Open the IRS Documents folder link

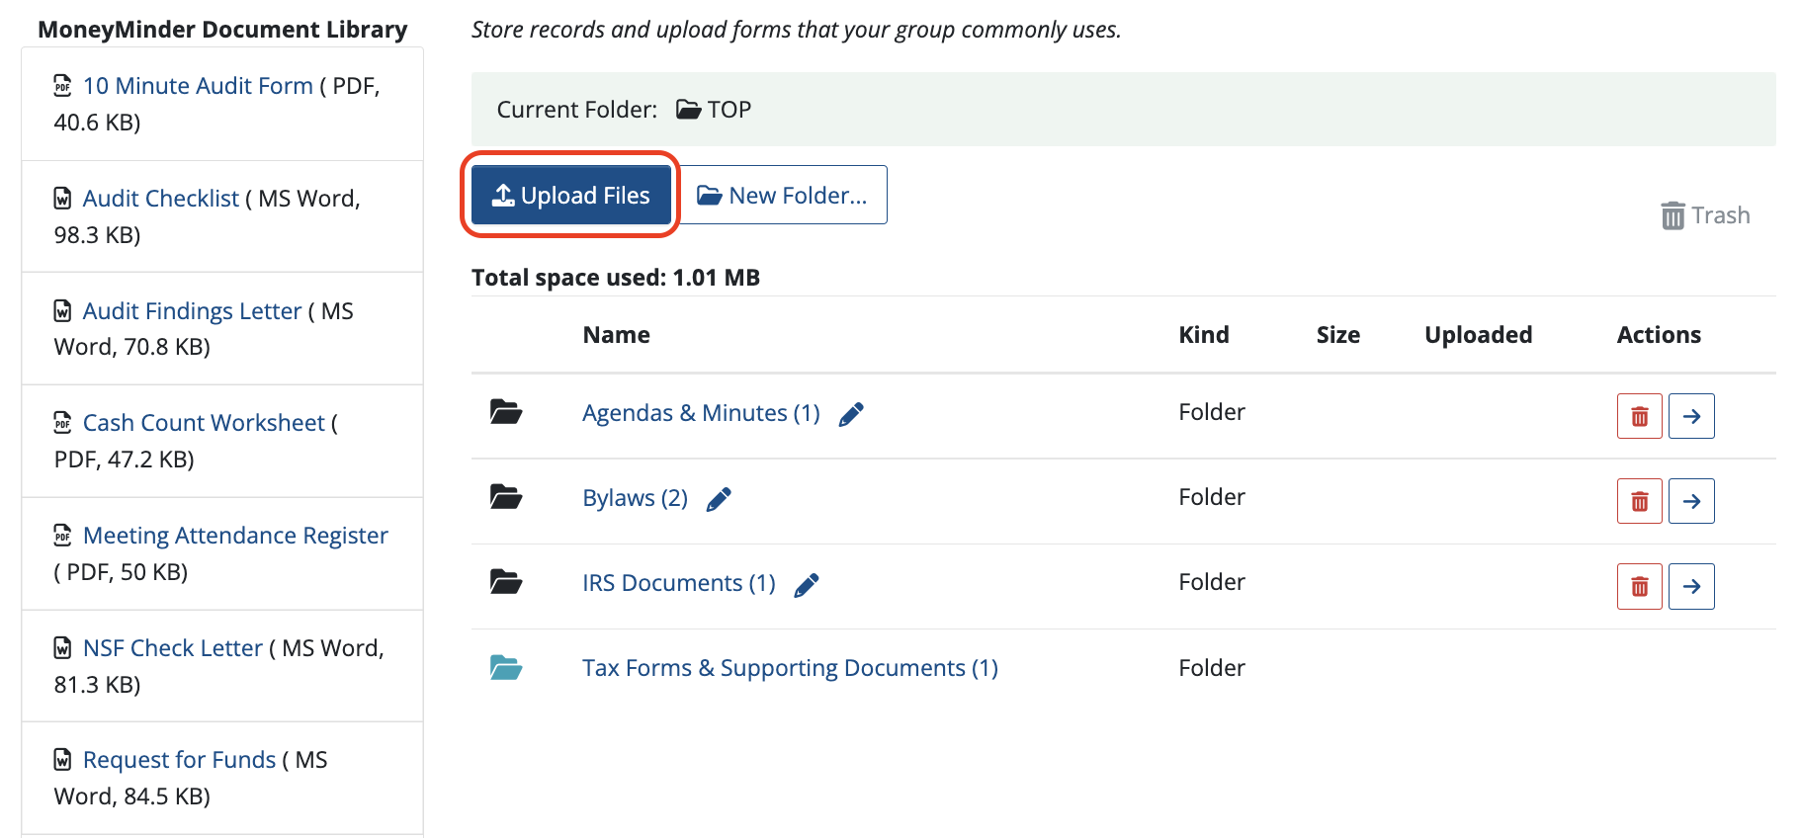(x=678, y=582)
